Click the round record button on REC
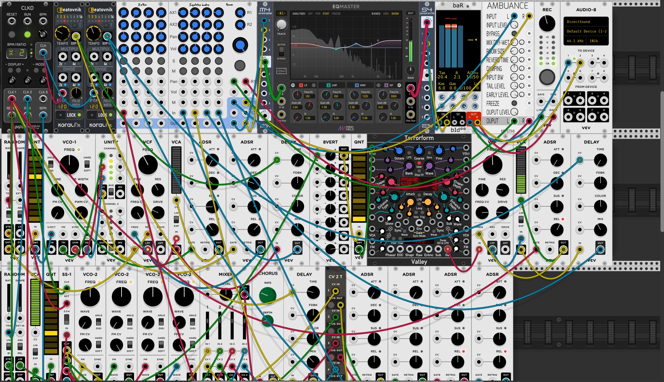The height and width of the screenshot is (382, 664). tap(547, 77)
